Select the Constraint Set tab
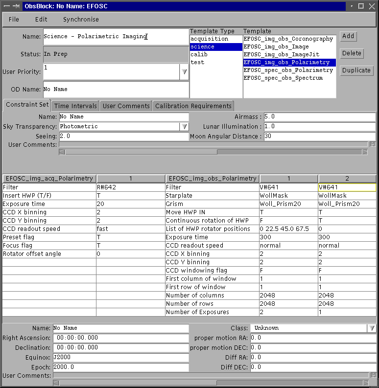This screenshot has width=379, height=388. pos(27,105)
